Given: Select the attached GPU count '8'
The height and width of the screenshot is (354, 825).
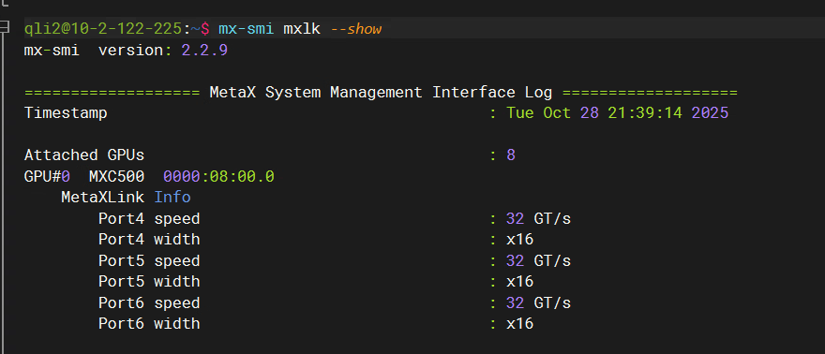Looking at the screenshot, I should pos(511,155).
